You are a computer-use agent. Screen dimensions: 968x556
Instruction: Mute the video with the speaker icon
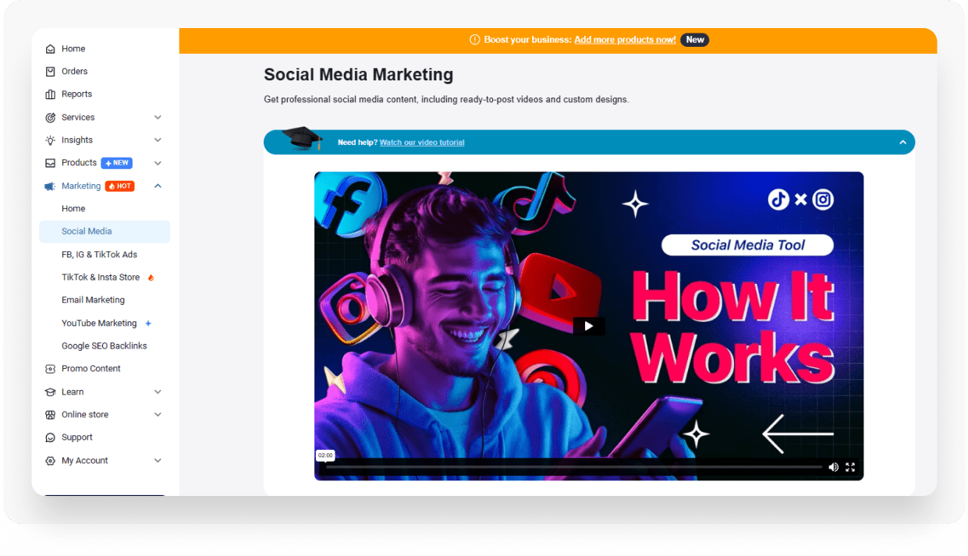pyautogui.click(x=833, y=467)
